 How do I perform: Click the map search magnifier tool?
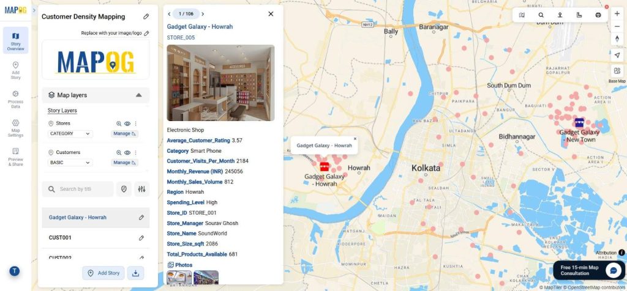click(541, 15)
